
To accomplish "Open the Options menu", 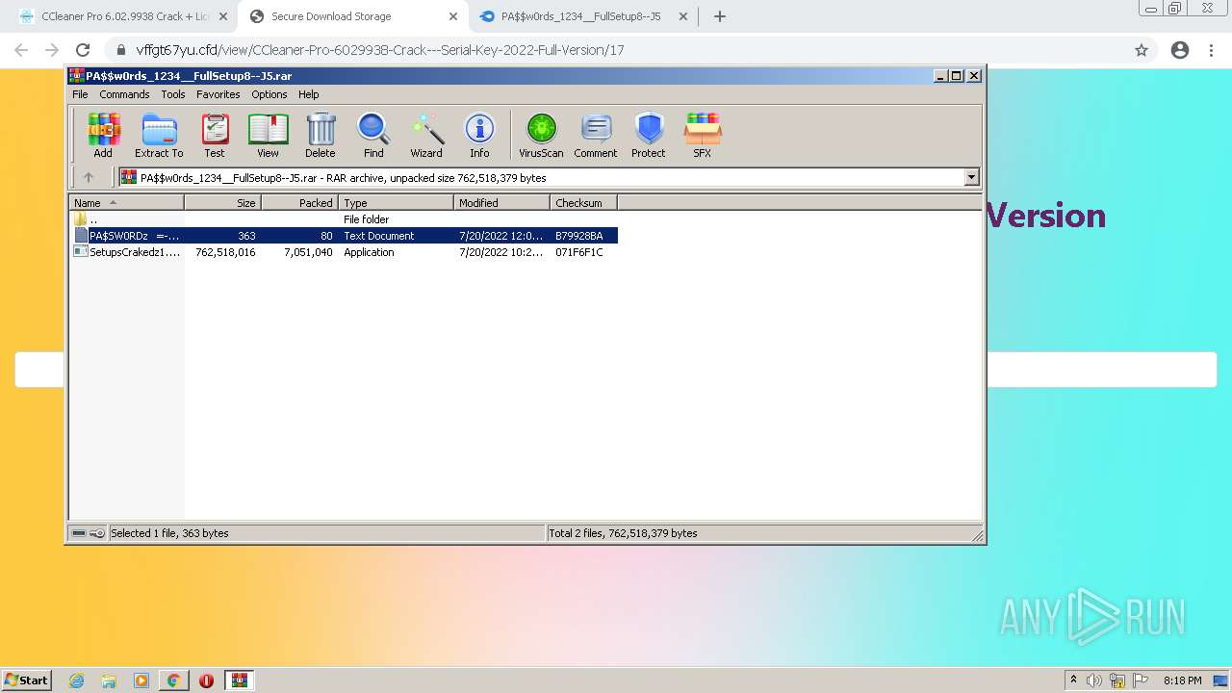I will click(x=269, y=94).
